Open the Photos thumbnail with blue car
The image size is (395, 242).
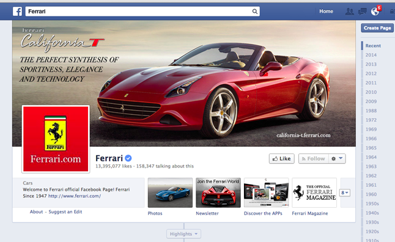tap(170, 193)
